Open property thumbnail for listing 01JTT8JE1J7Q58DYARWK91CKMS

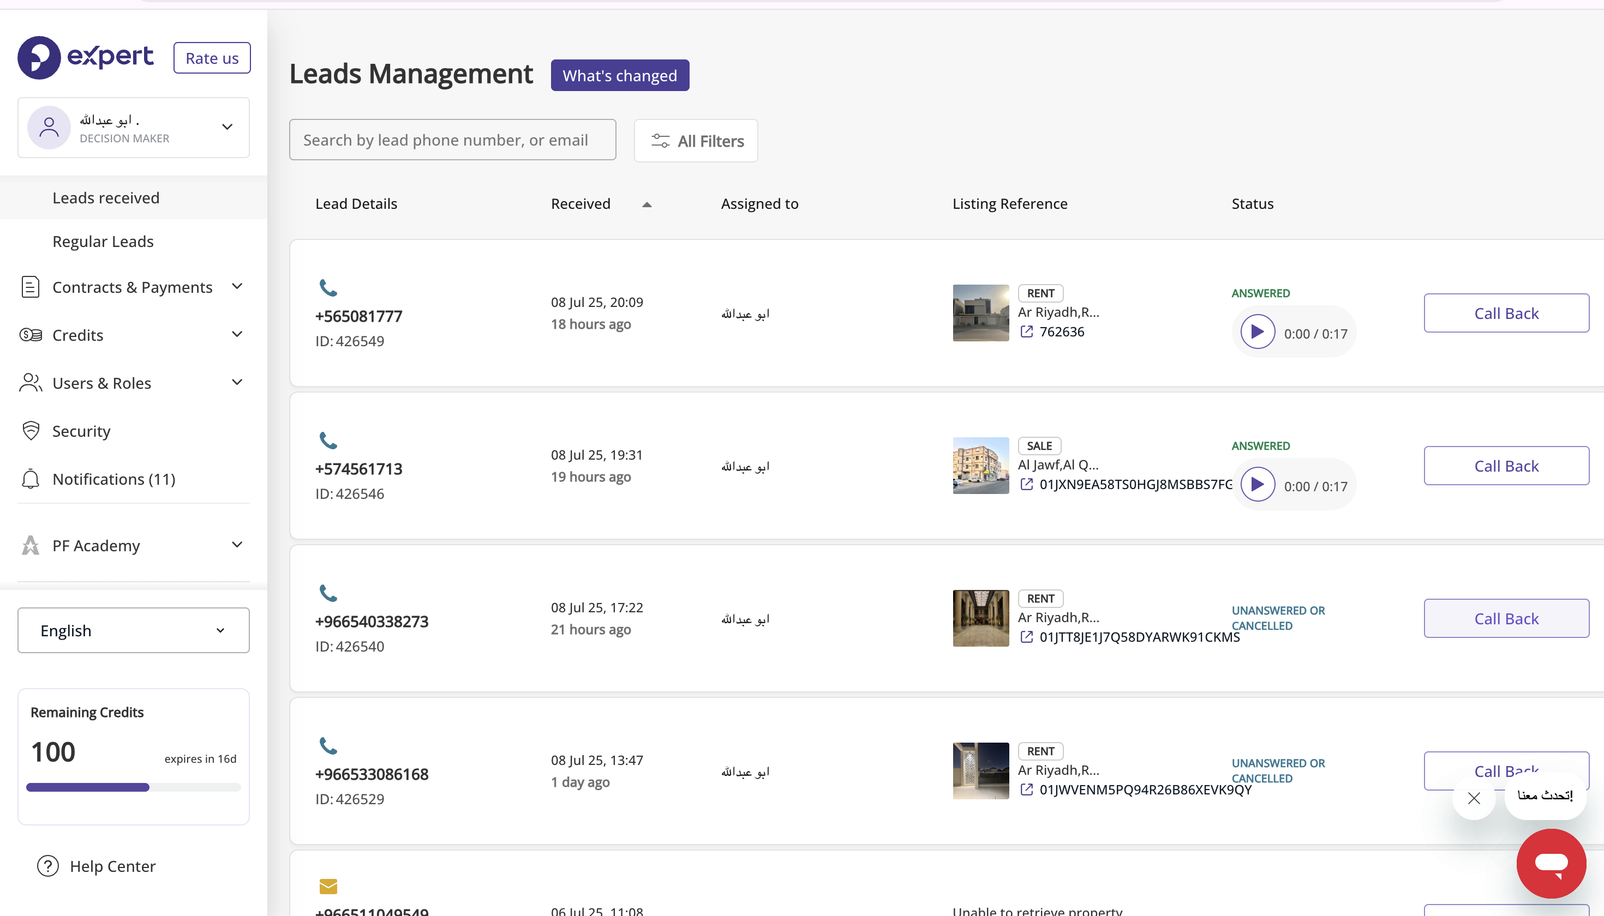click(x=981, y=618)
